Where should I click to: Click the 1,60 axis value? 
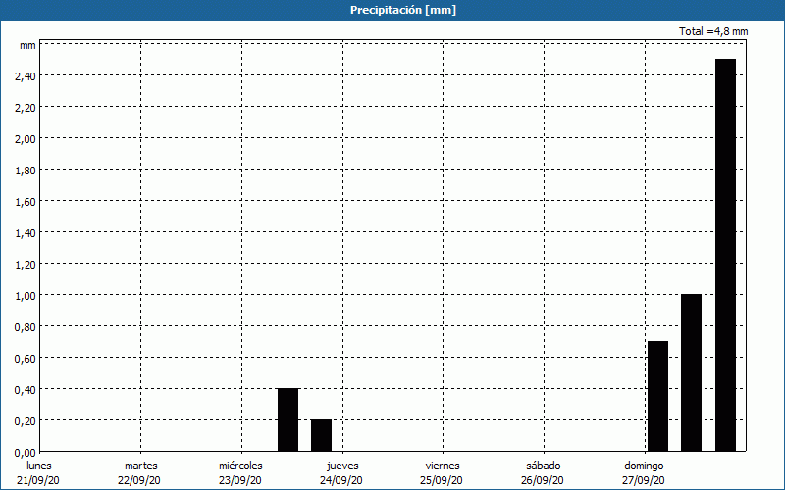[26, 202]
